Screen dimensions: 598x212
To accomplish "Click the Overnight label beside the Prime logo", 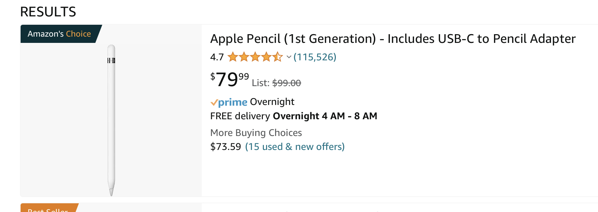I will [x=272, y=102].
